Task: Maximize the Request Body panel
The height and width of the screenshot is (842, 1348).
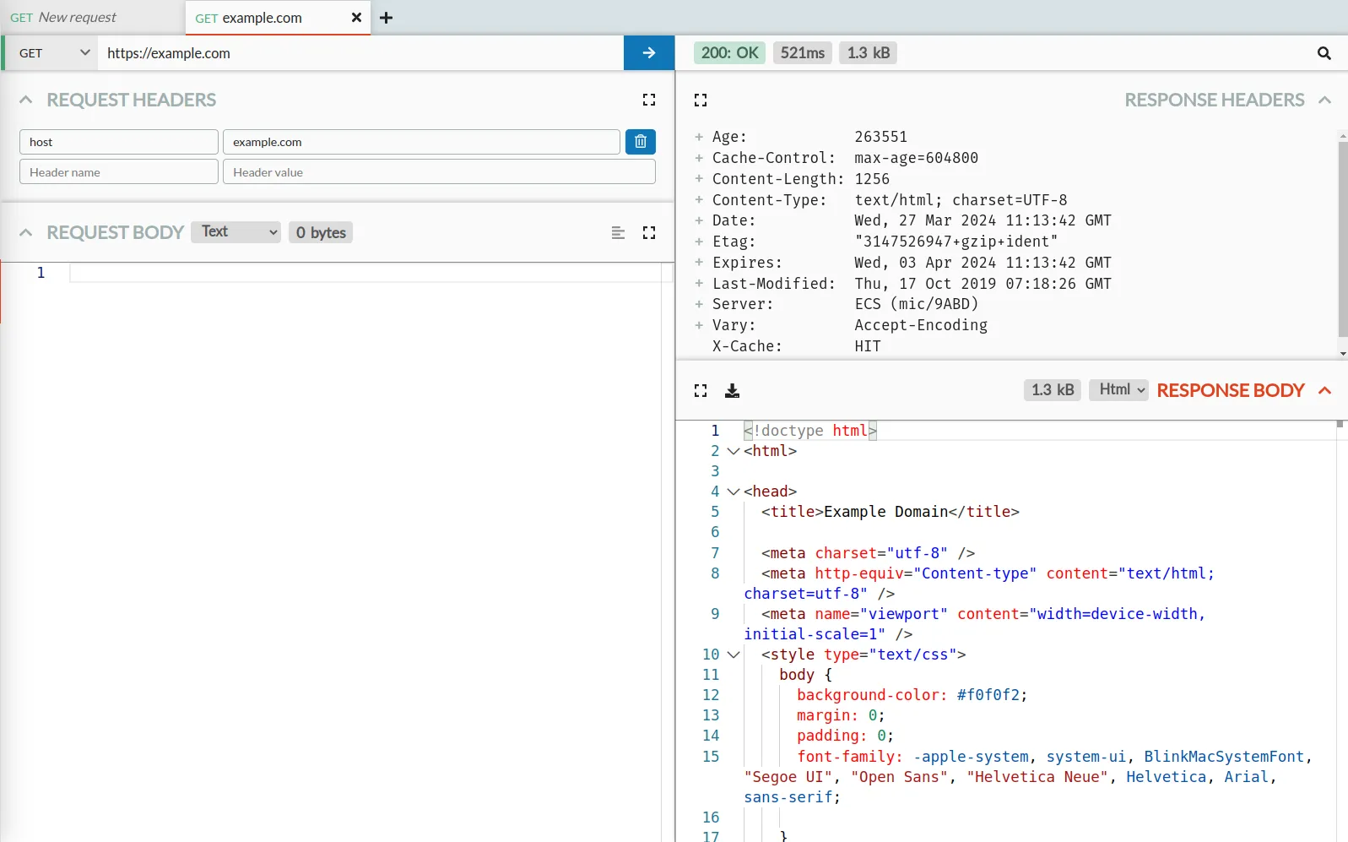Action: 649,232
